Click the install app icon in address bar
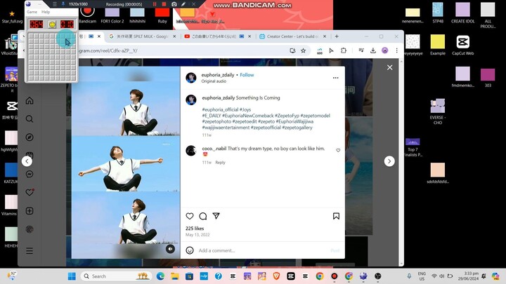Image resolution: width=506 pixels, height=284 pixels. coord(292,50)
